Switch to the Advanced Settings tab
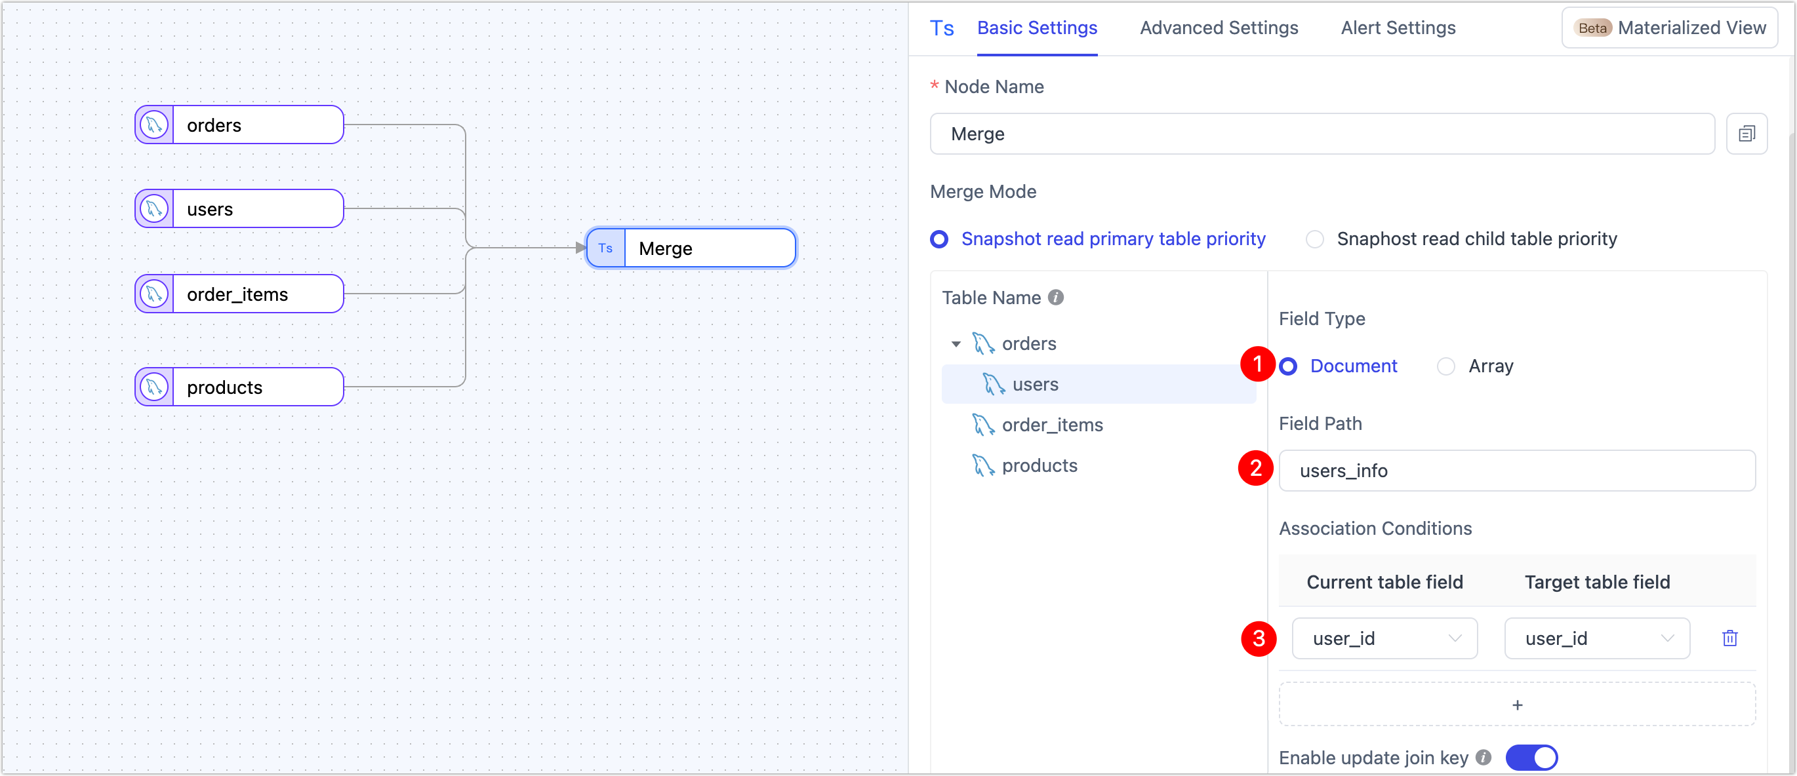This screenshot has height=776, width=1797. click(1219, 28)
